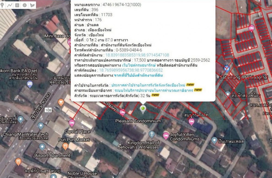Viewport: 272px width, 178px height.
Task: Open parcel coordinates 18.7659895956738 link
Action: (x=131, y=70)
